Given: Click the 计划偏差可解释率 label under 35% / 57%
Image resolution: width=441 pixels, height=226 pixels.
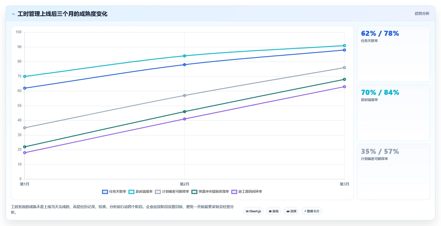Looking at the screenshot, I should [x=374, y=159].
